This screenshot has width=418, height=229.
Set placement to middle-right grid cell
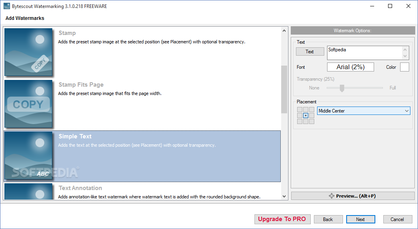tap(312, 116)
